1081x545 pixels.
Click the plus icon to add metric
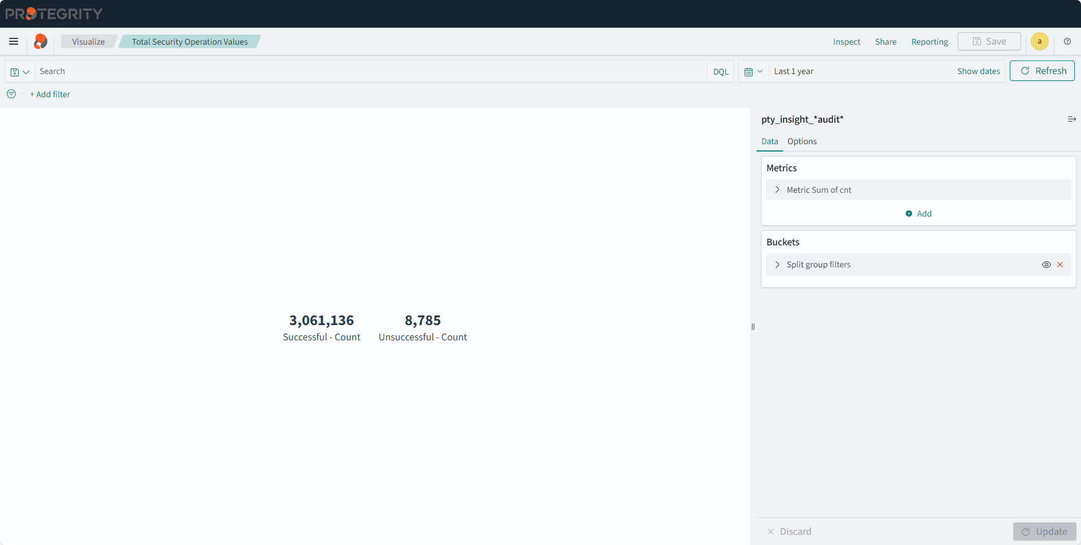point(909,214)
